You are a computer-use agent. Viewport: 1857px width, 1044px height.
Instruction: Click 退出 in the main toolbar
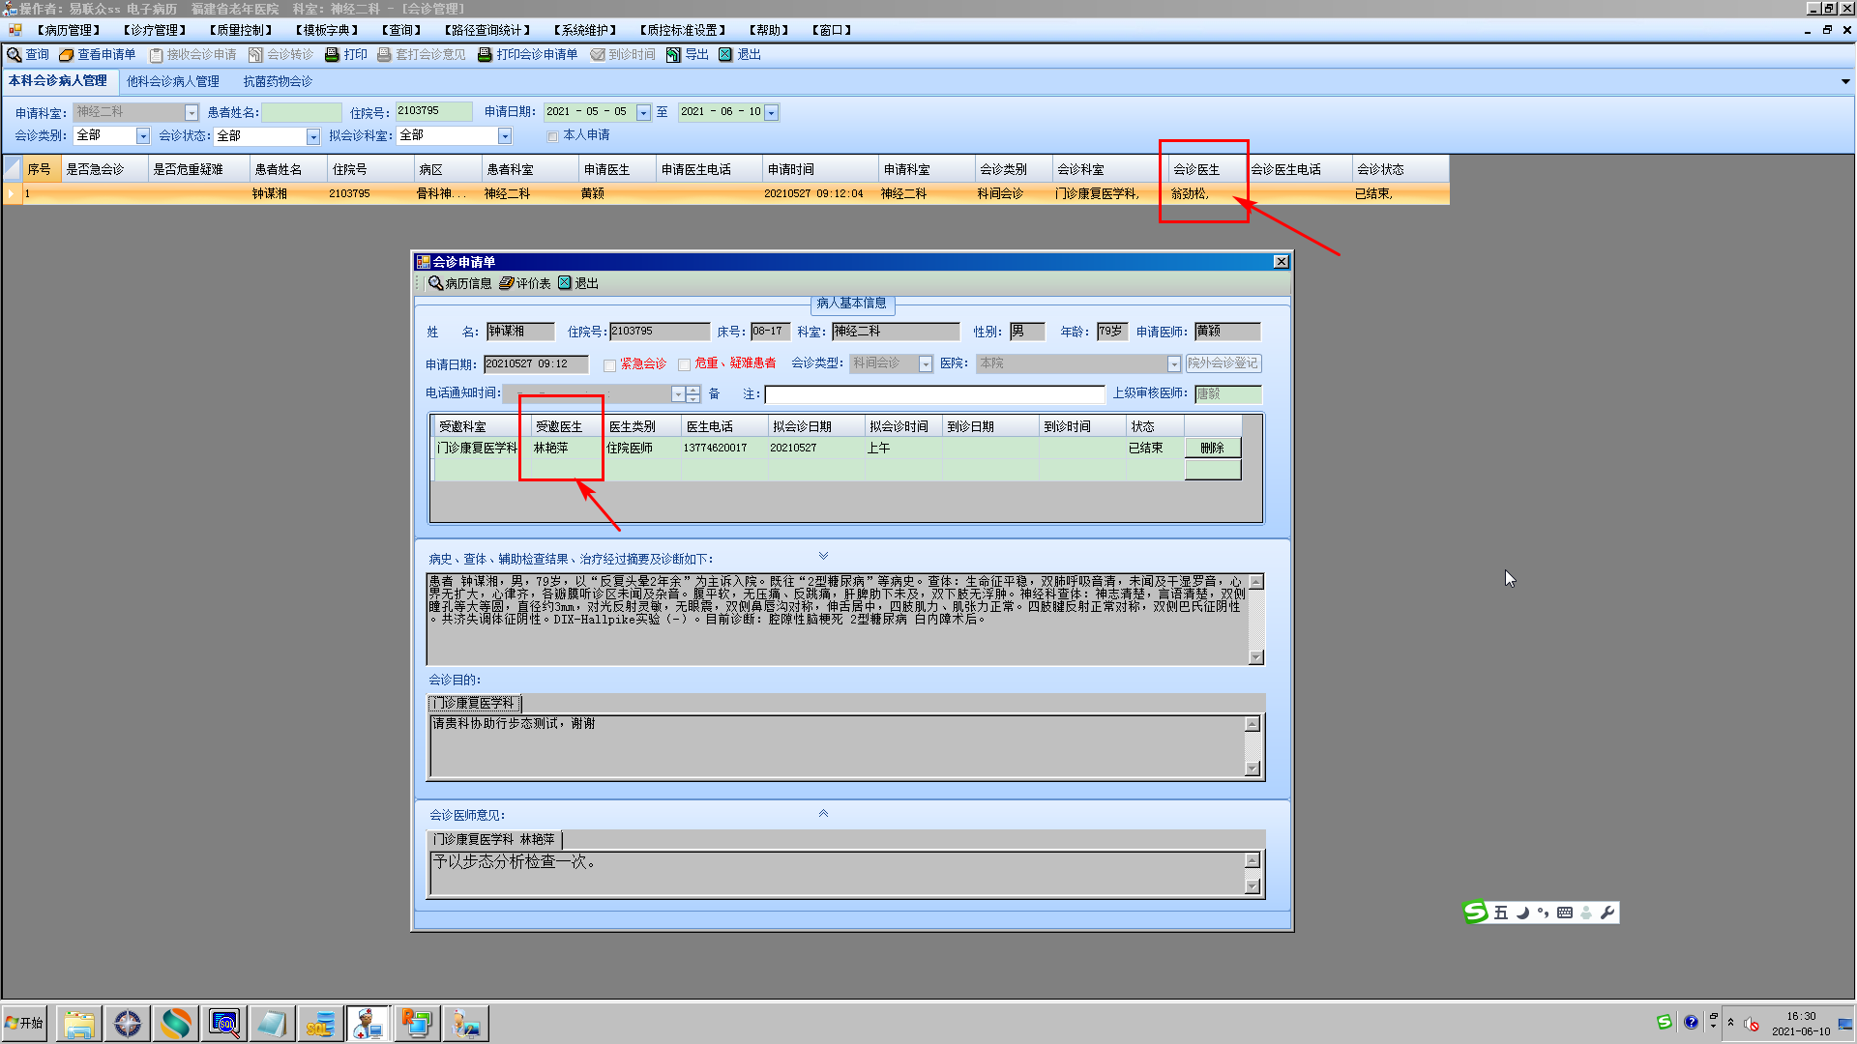(740, 55)
